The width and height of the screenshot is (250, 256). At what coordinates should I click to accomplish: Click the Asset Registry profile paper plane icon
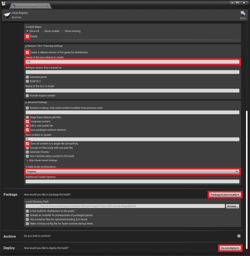coord(7,15)
